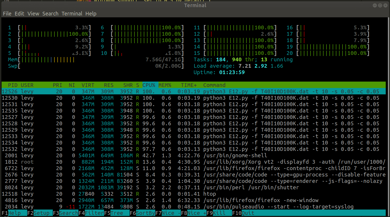Sort by the NI column header
The image size is (390, 217).
point(72,85)
